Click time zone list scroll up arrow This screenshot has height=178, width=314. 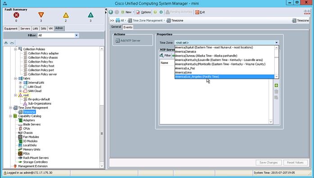[276, 48]
